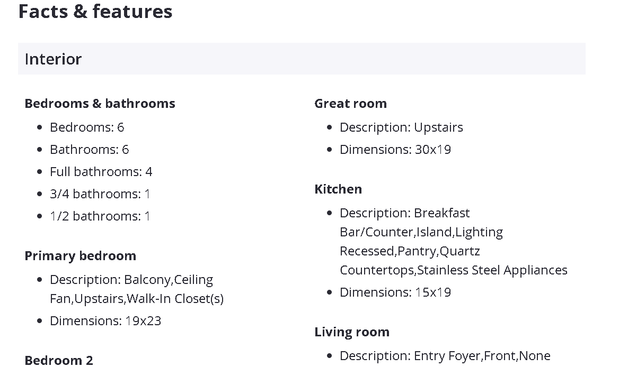The width and height of the screenshot is (619, 367).
Task: Click the Dimensions: 30x19 list item
Action: coord(395,150)
